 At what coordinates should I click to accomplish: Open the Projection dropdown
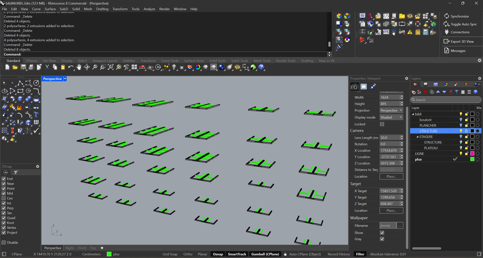pyautogui.click(x=391, y=110)
